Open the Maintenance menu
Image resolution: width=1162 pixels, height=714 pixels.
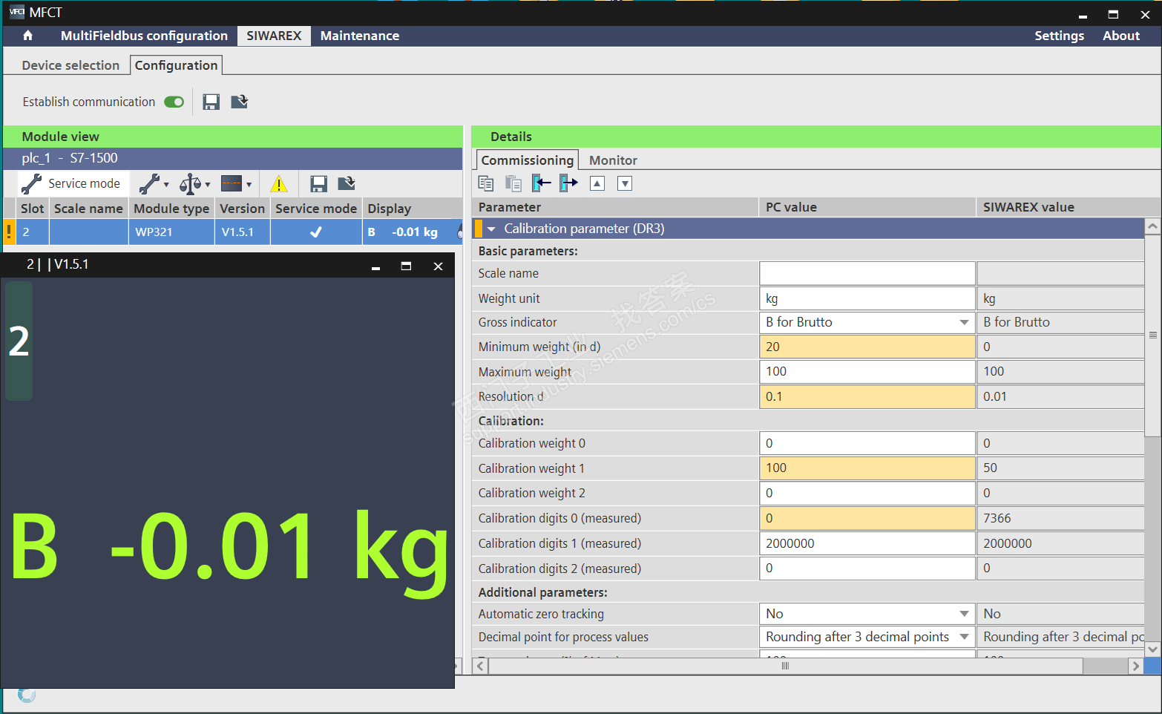[x=360, y=36]
